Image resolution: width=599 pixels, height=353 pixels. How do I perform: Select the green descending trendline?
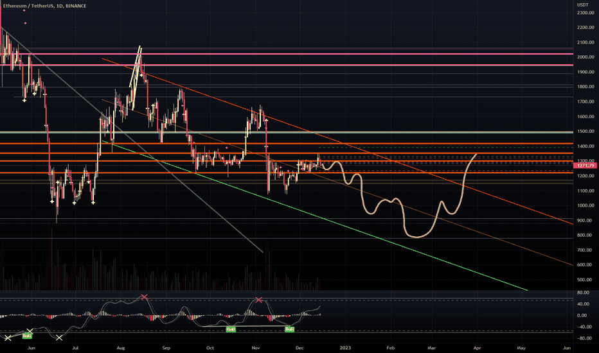click(315, 216)
